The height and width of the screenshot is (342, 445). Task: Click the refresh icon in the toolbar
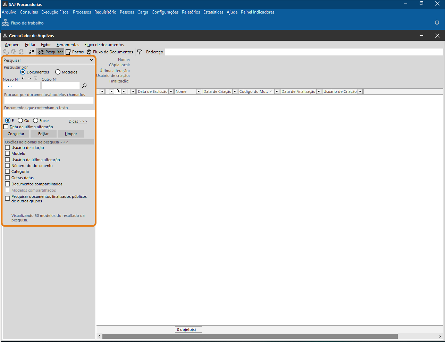tap(32, 52)
